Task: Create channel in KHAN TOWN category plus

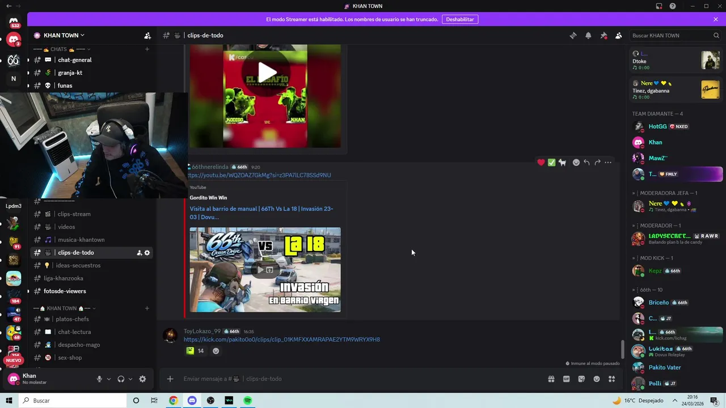Action: click(x=147, y=308)
